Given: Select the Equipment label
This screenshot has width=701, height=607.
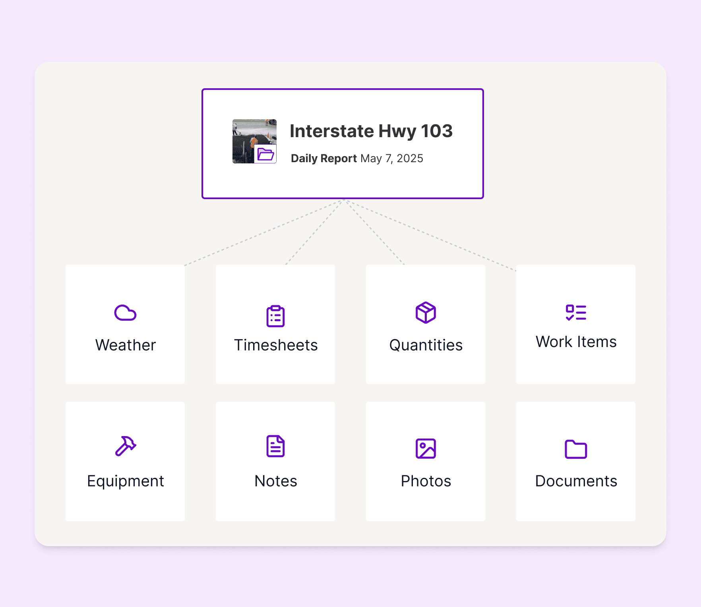Looking at the screenshot, I should [125, 481].
